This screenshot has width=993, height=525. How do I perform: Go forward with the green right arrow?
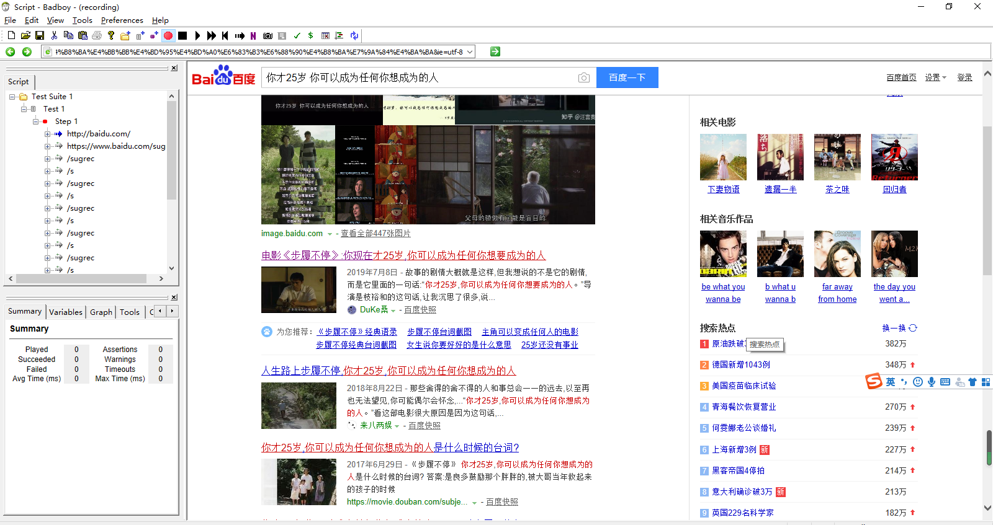pyautogui.click(x=27, y=51)
